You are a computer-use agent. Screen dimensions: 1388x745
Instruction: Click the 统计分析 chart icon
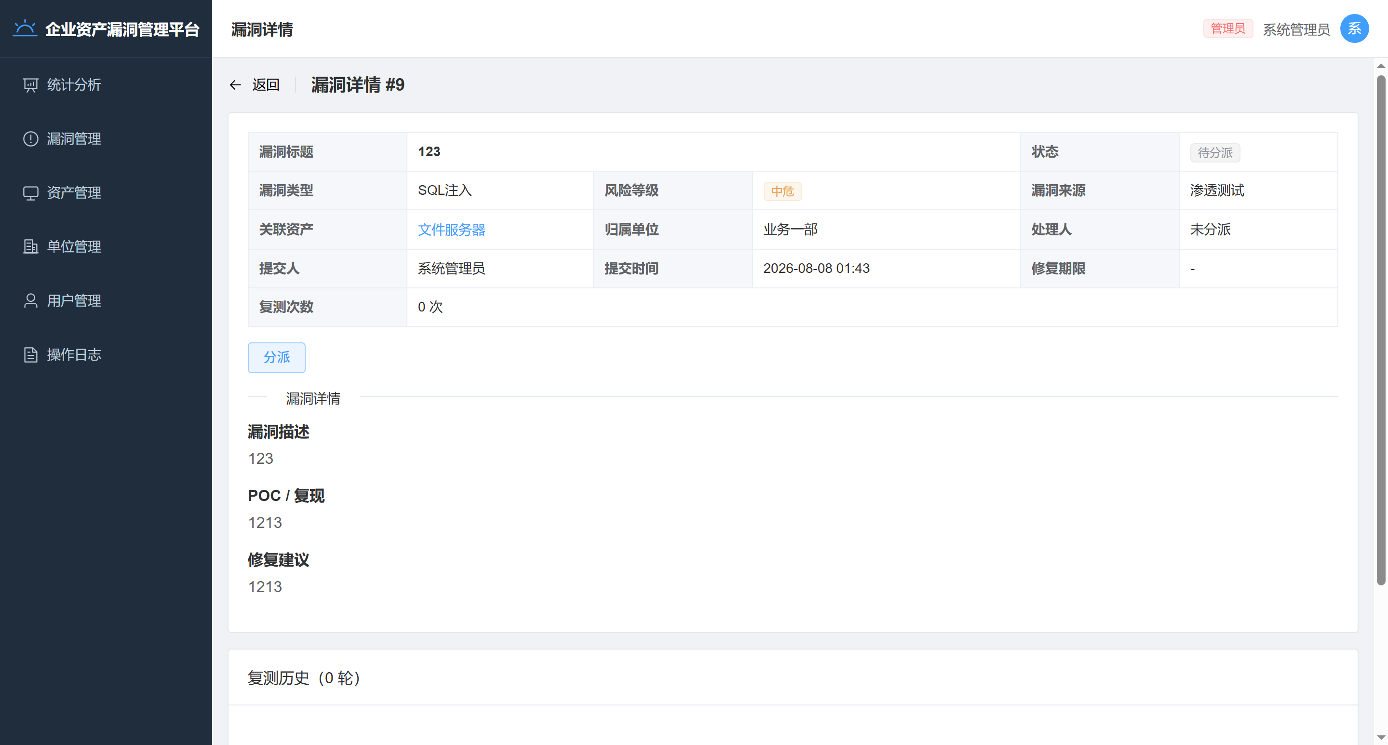click(x=31, y=85)
